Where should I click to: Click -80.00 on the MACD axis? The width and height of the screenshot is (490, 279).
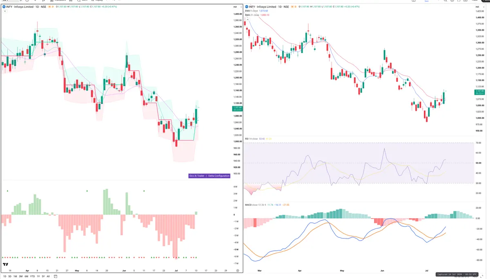[479, 260]
